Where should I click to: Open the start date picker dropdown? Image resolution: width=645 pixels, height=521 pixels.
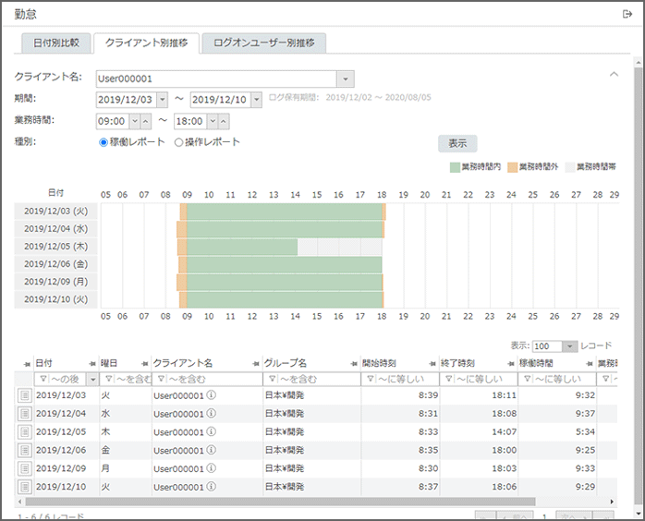pyautogui.click(x=163, y=100)
